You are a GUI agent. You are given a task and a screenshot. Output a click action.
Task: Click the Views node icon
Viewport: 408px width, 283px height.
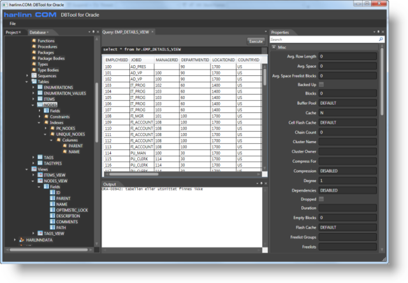[34, 169]
